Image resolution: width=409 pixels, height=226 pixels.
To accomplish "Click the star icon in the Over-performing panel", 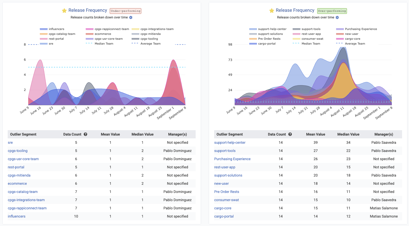I will (272, 11).
